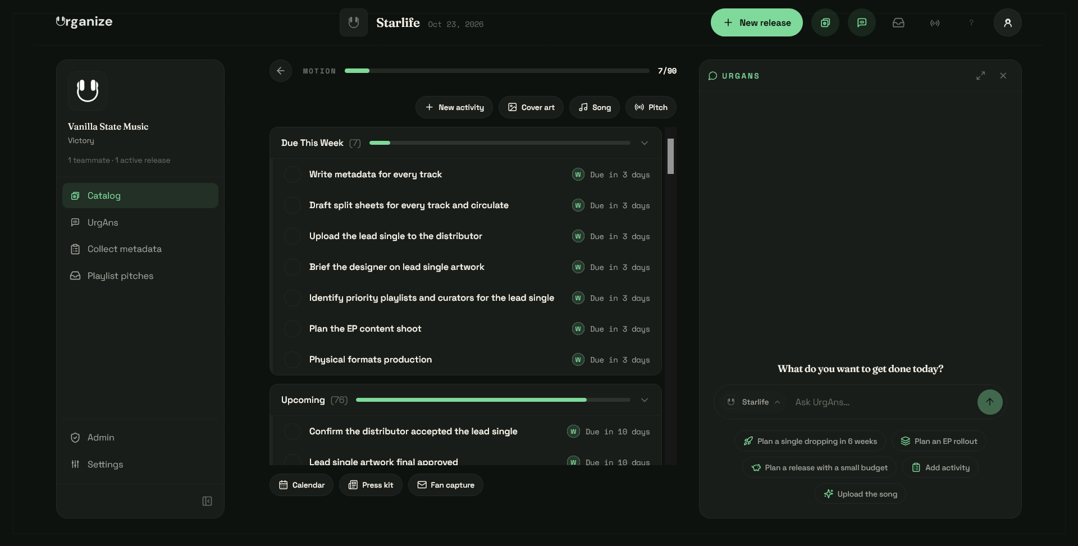Open the broadcast pitch icon in top bar
1078x546 pixels.
pyautogui.click(x=935, y=22)
